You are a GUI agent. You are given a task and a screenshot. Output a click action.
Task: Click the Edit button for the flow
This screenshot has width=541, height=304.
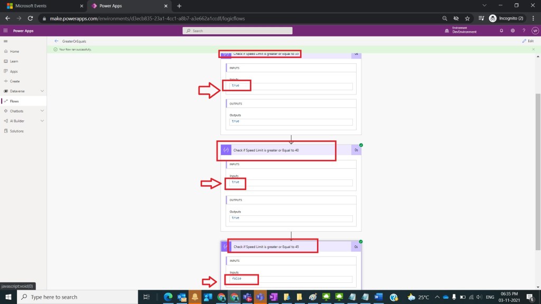pos(527,41)
